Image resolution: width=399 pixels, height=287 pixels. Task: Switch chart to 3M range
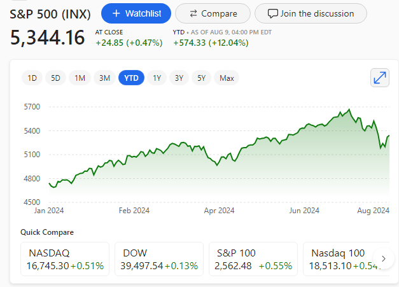(104, 78)
